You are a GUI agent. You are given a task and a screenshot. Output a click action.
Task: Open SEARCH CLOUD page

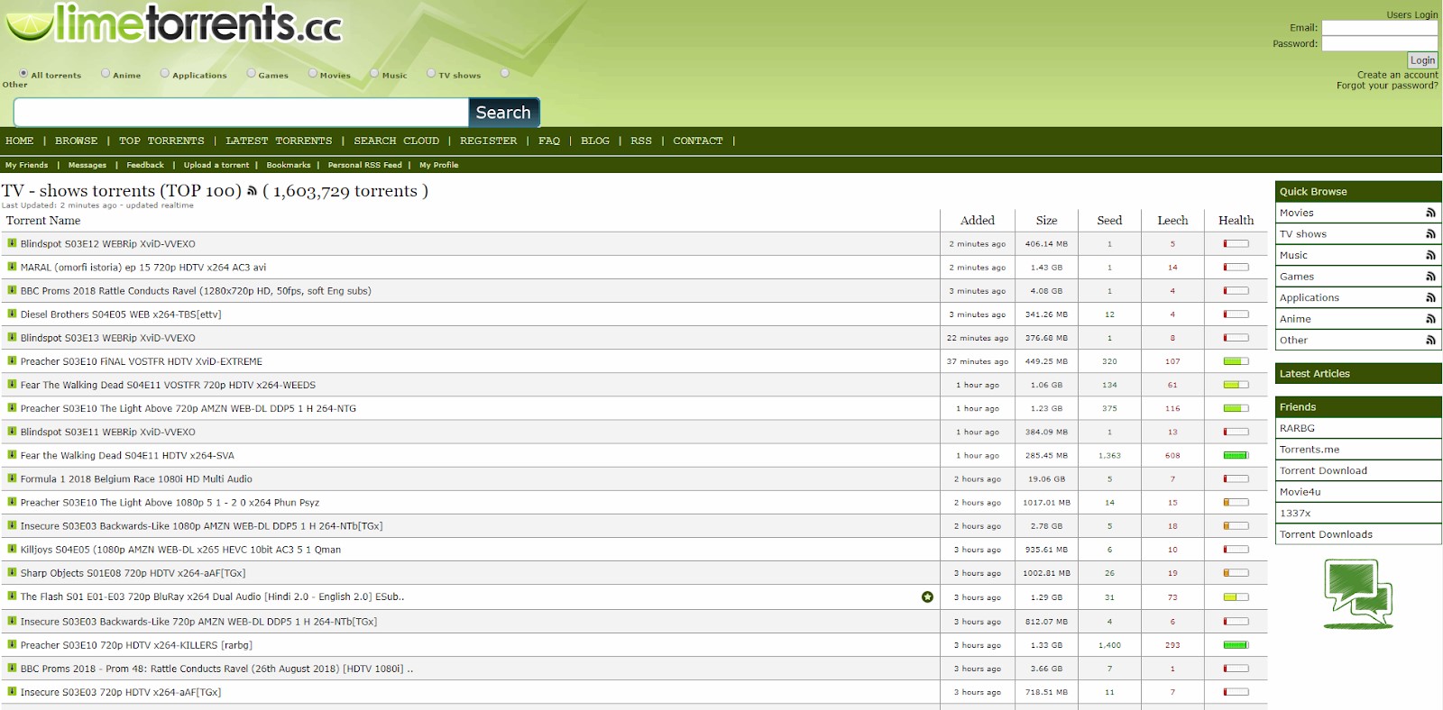[397, 141]
